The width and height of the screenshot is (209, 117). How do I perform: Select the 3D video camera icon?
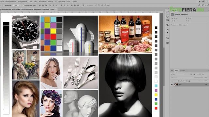point(108,6)
